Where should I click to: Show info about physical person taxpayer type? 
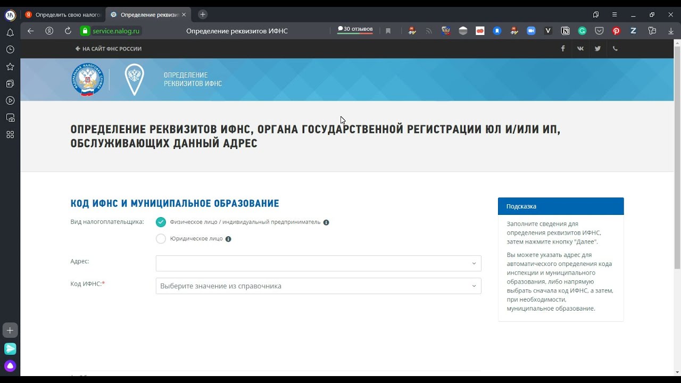coord(326,222)
